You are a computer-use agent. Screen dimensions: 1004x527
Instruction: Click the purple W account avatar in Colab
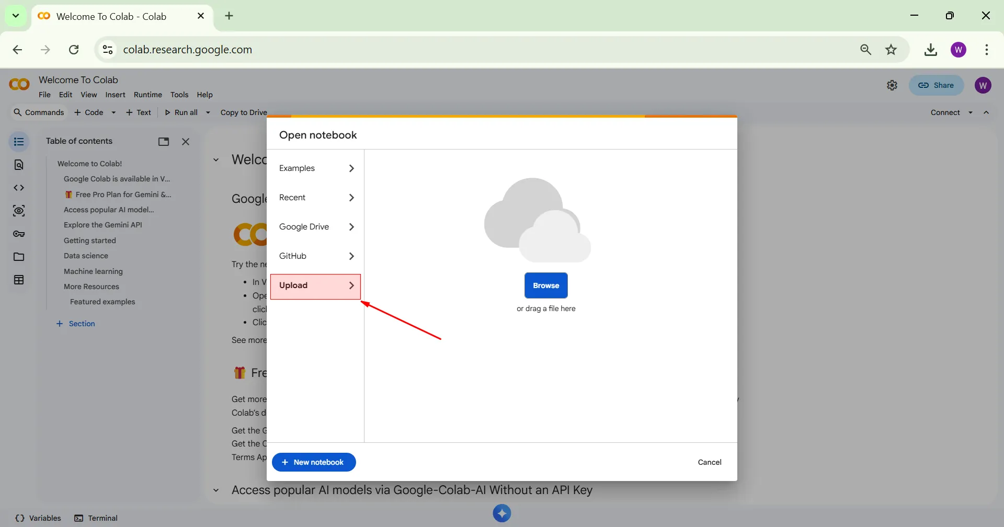pyautogui.click(x=983, y=85)
